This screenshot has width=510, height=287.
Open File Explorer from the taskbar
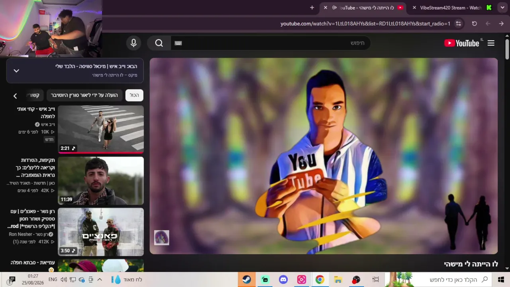(338, 279)
